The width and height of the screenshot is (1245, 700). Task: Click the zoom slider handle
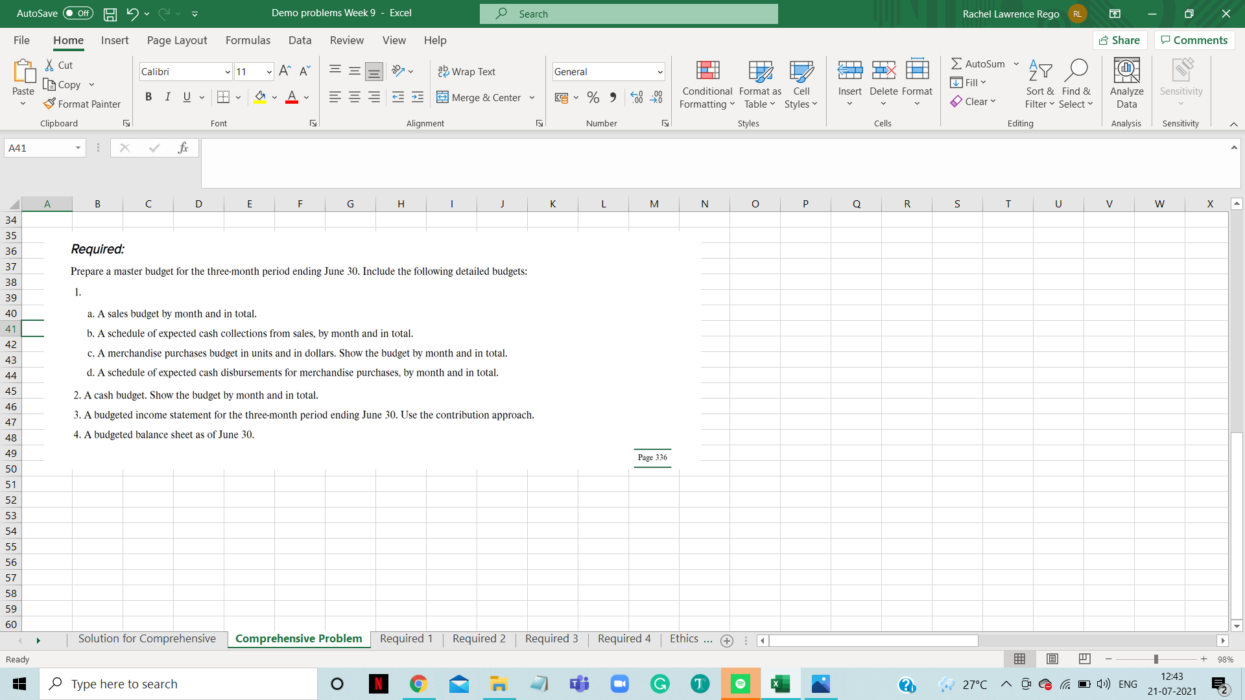click(x=1156, y=659)
